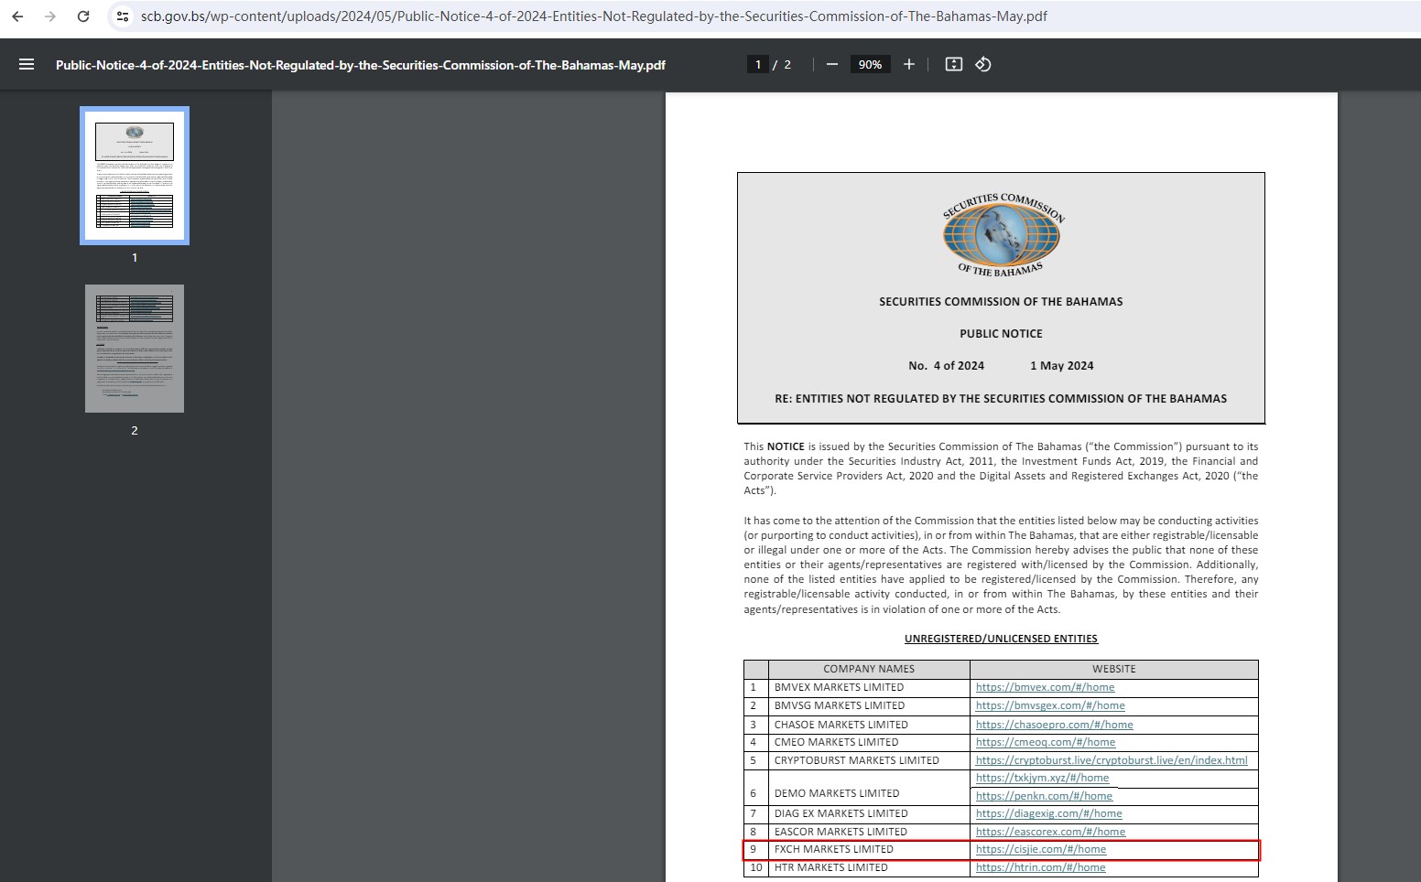This screenshot has width=1421, height=882.
Task: Toggle the PDF sidebar menu
Action: coord(27,65)
